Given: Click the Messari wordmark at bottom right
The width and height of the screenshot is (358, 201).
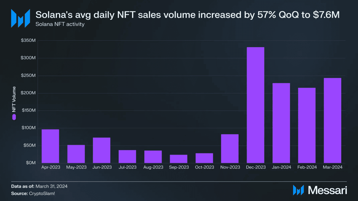Looking at the screenshot, I should [x=327, y=190].
